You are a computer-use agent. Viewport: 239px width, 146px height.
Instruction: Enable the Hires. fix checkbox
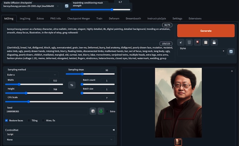click(43, 121)
